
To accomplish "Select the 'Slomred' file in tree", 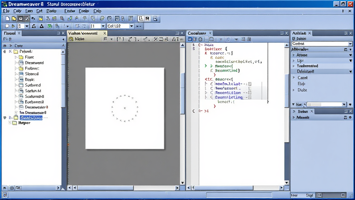I will pyautogui.click(x=32, y=74).
